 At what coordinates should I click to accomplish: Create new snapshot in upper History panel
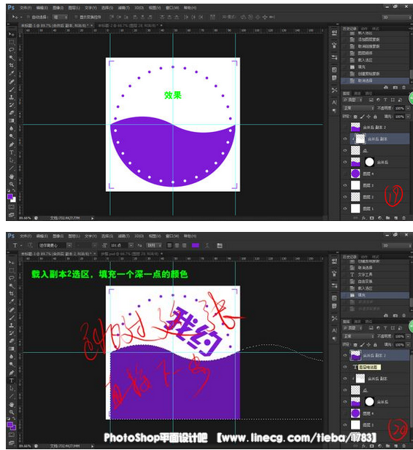point(395,88)
